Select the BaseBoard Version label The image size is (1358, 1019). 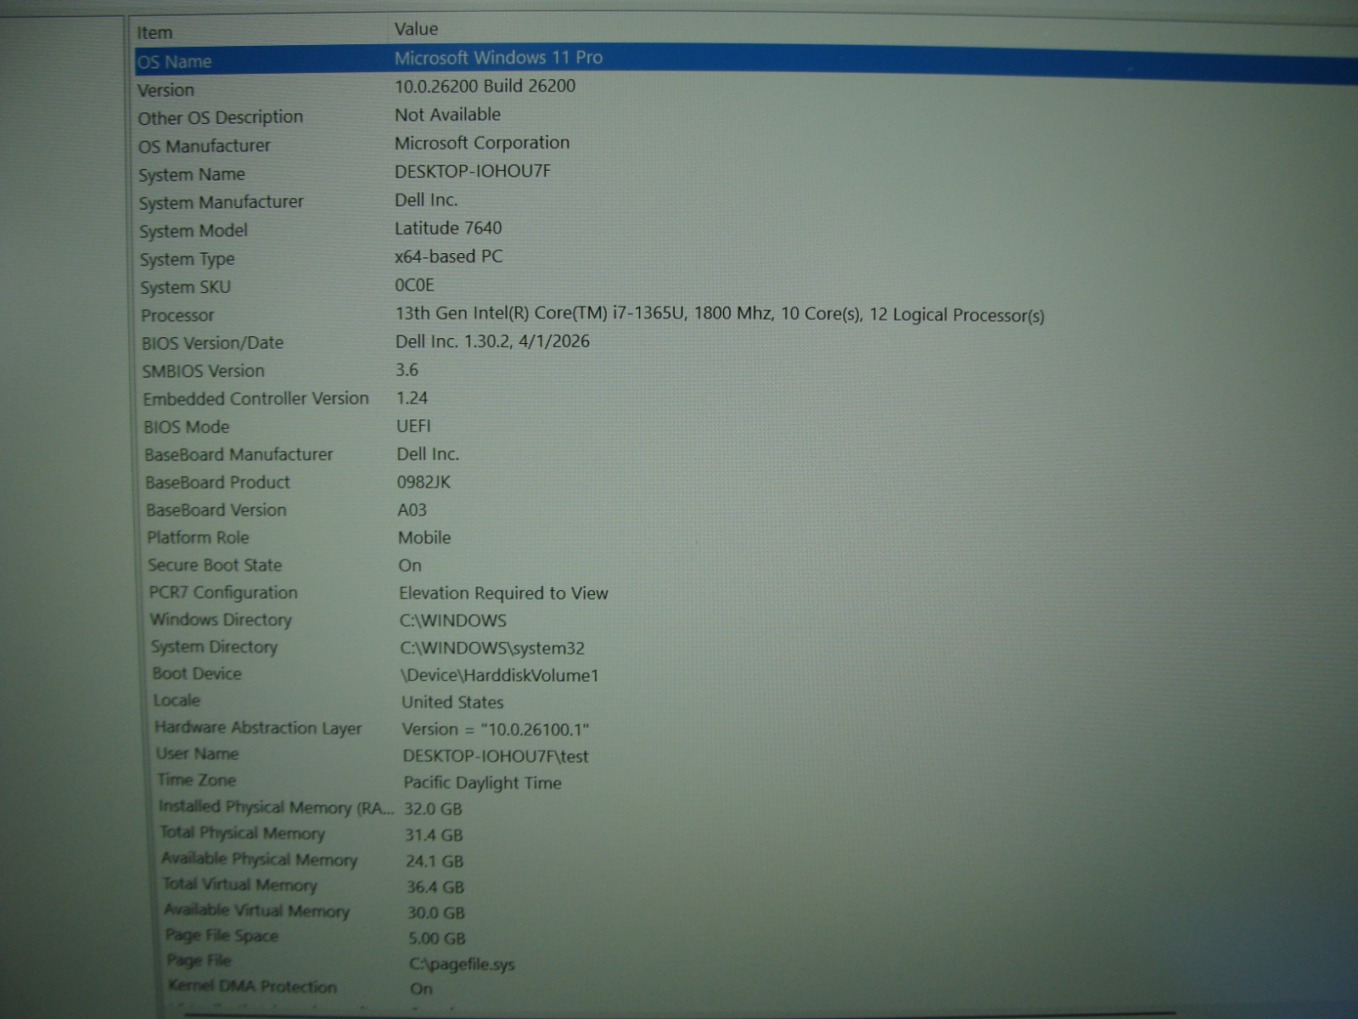216,510
